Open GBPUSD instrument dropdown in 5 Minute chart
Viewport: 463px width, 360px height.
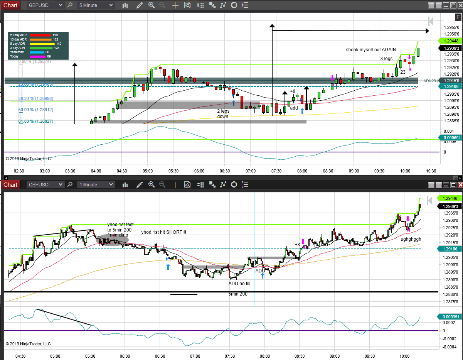[45, 5]
